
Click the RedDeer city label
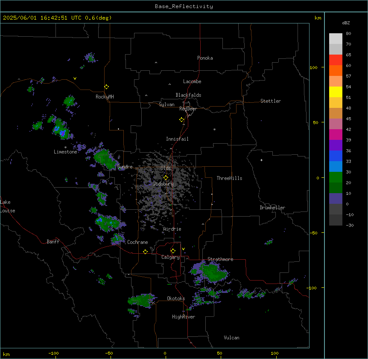point(188,109)
